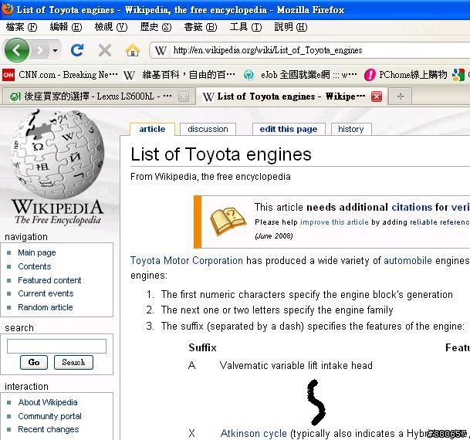Open the Toyota Motor Corporation link
This screenshot has width=470, height=440.
click(187, 260)
